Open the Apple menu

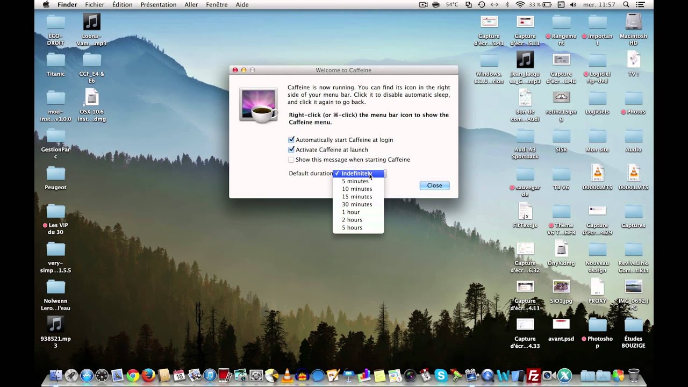[x=45, y=4]
